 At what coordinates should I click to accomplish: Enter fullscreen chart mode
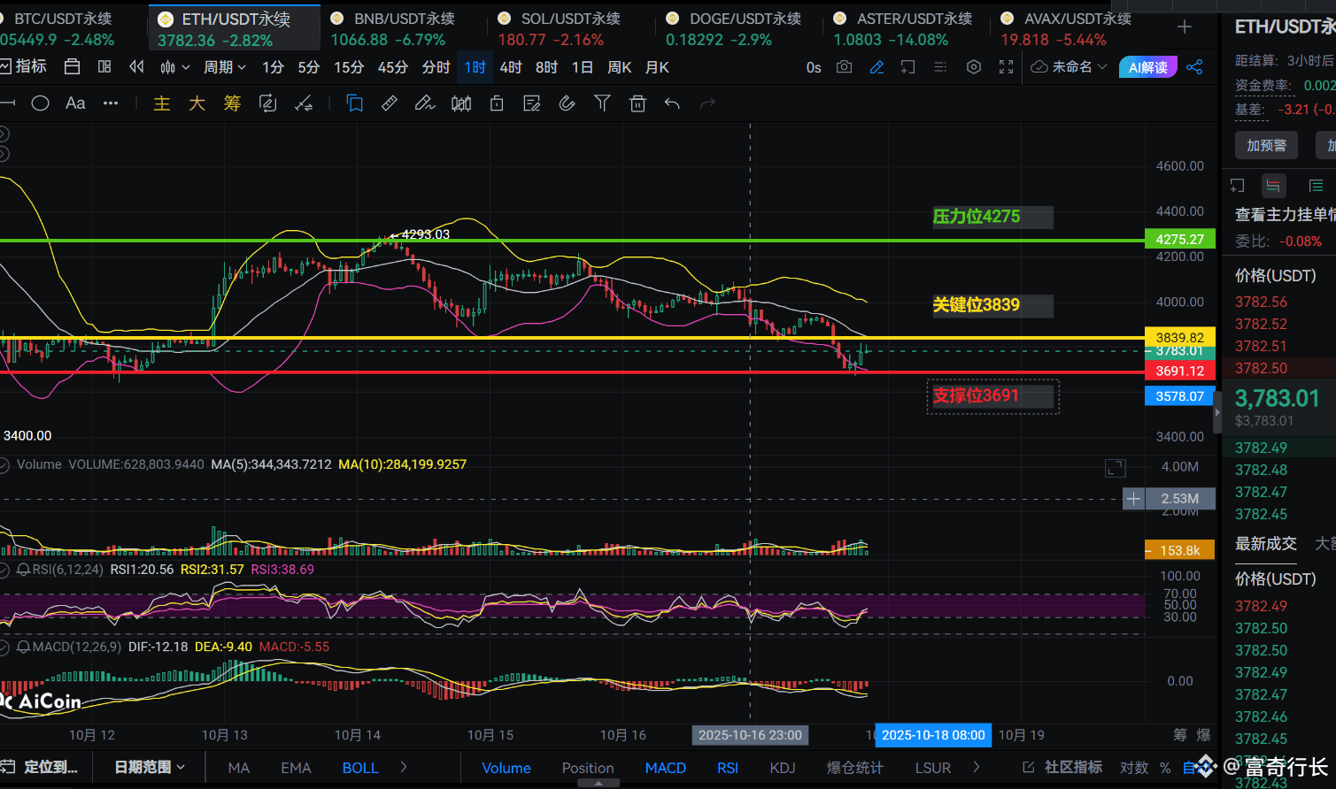(x=1006, y=67)
